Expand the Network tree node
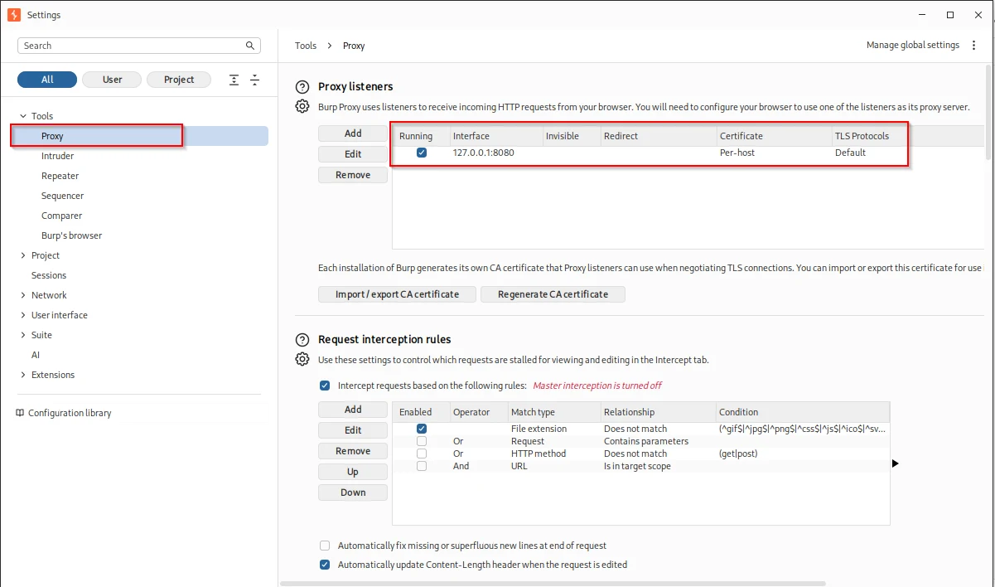995x587 pixels. coord(23,295)
